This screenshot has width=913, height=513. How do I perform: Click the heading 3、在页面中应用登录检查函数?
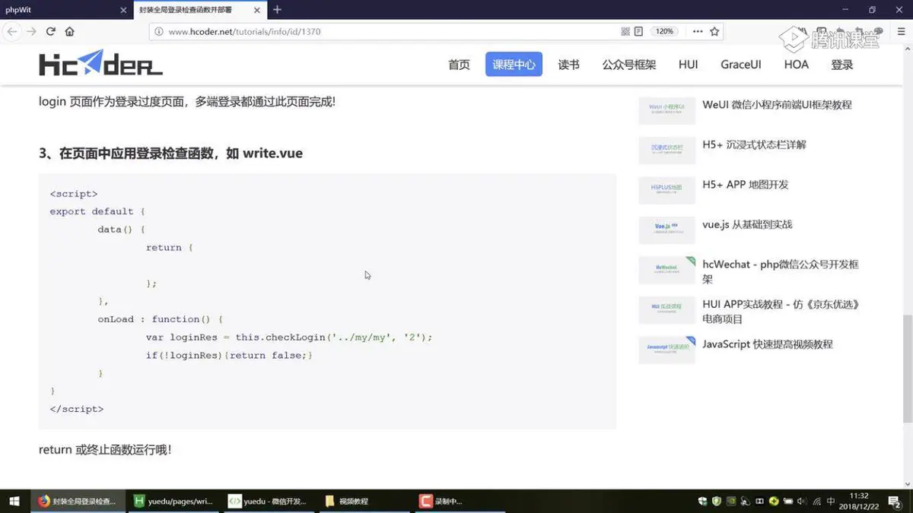[170, 153]
